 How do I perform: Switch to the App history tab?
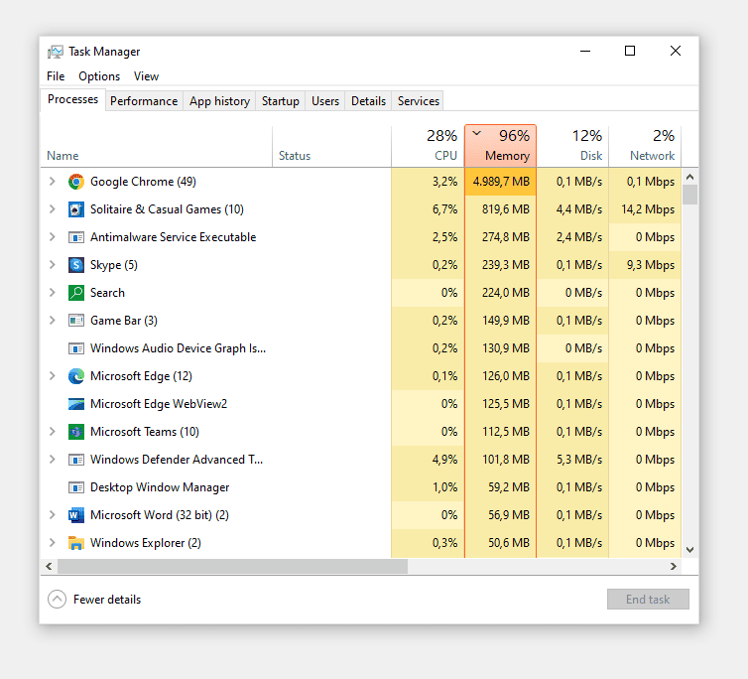[x=219, y=101]
